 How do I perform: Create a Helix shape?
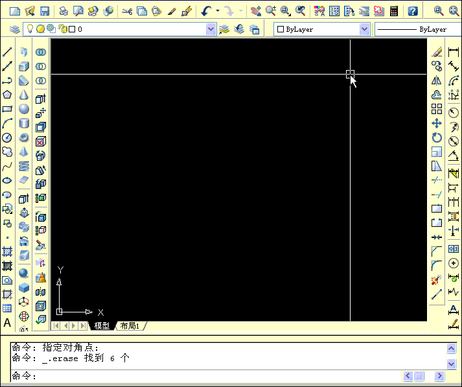tap(24, 166)
